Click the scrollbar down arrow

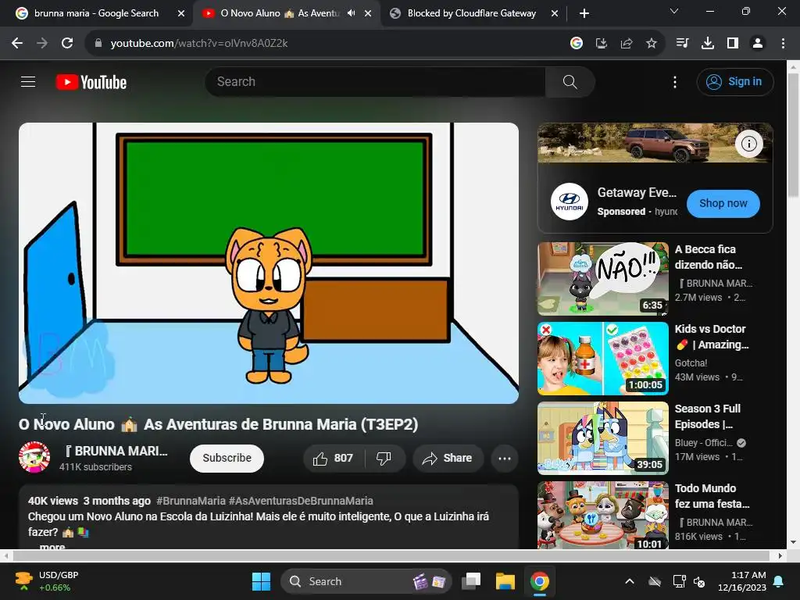[793, 542]
